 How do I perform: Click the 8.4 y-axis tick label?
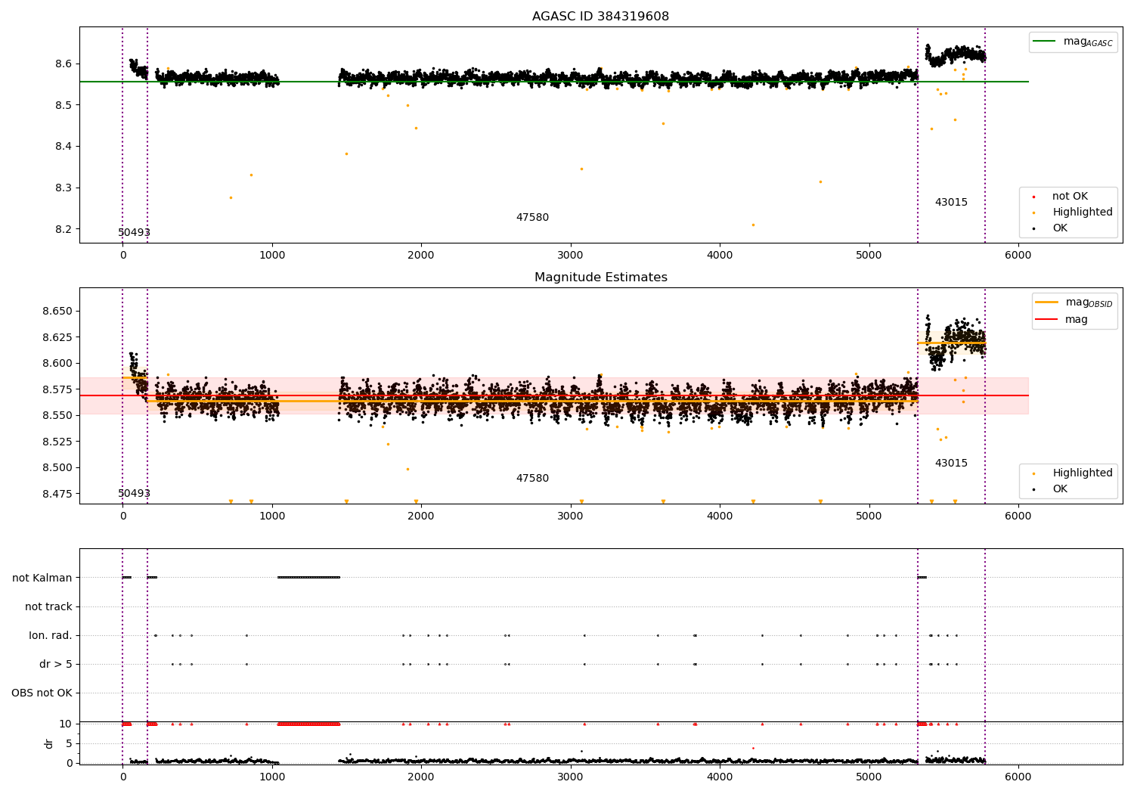pos(64,147)
